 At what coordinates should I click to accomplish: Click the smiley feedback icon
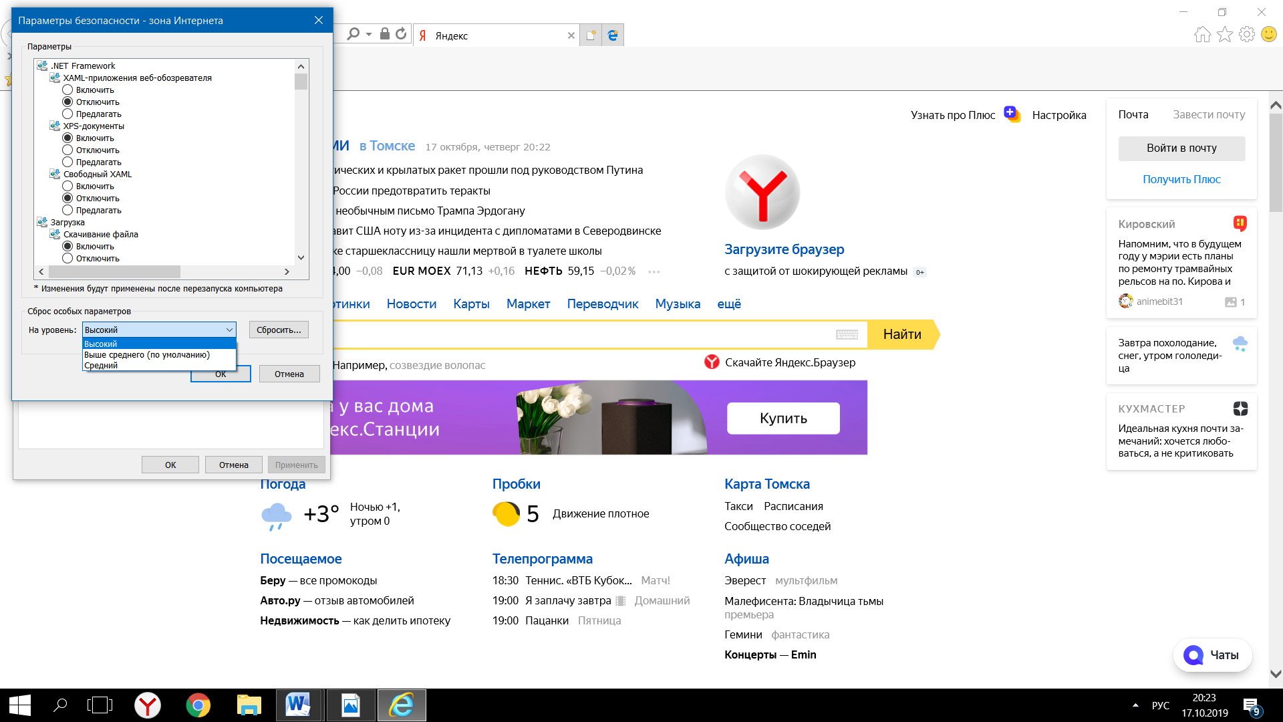tap(1269, 35)
